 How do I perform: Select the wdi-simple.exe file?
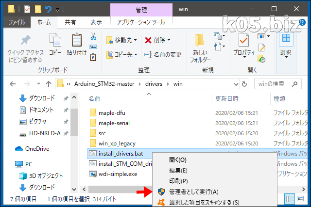[x=118, y=174]
